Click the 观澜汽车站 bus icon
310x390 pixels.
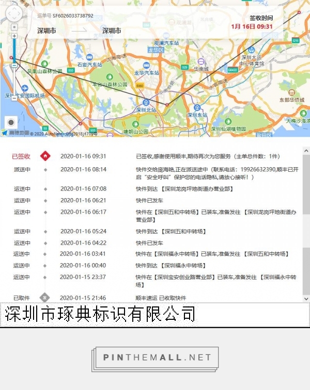tap(166, 36)
